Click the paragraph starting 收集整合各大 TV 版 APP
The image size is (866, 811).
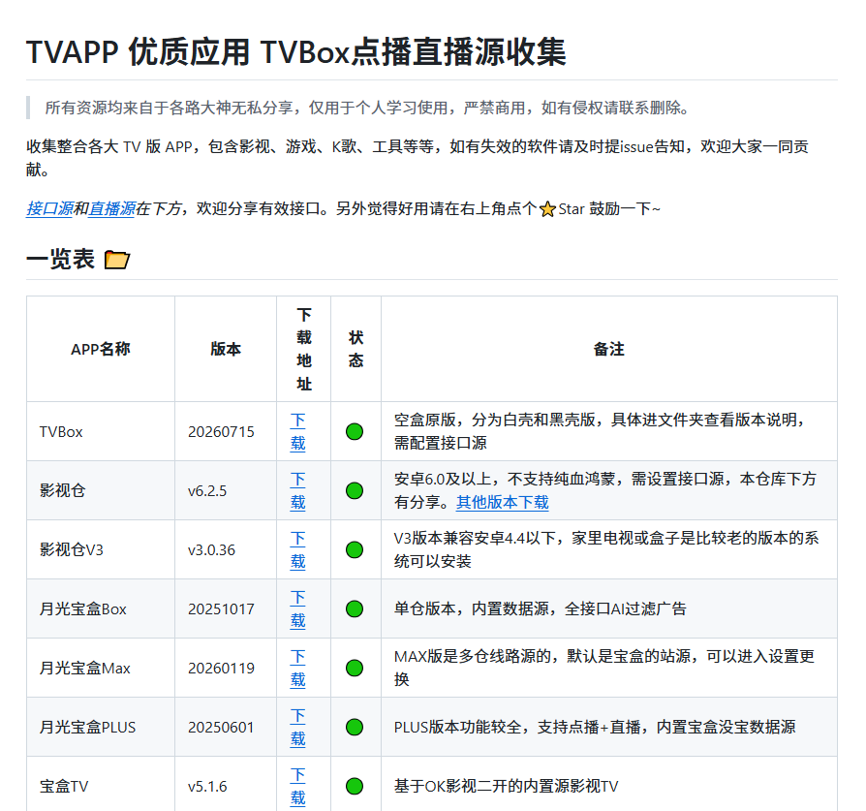coord(417,158)
